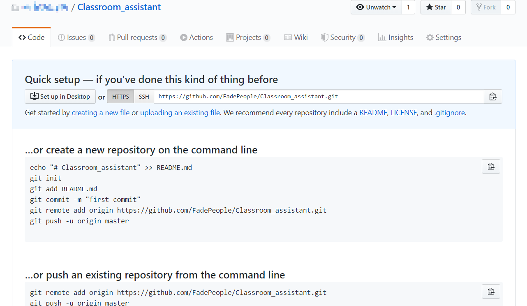Click the Pull requests counter badge

click(163, 38)
